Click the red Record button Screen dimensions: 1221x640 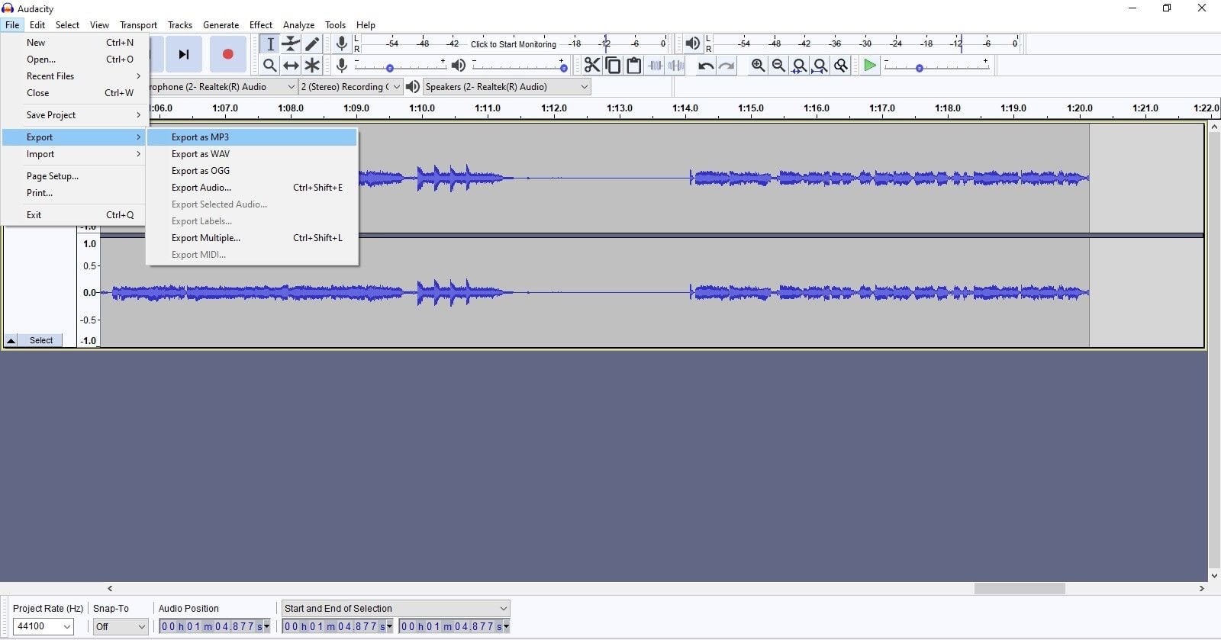point(227,54)
